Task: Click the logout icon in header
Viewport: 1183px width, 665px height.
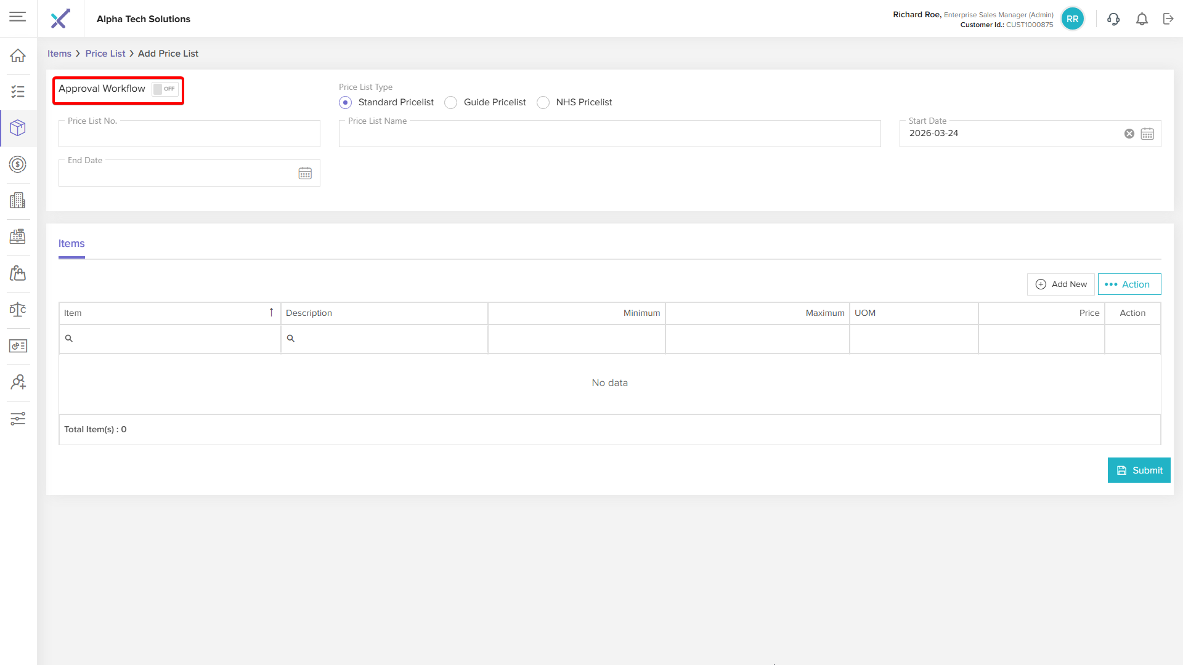Action: coord(1168,19)
